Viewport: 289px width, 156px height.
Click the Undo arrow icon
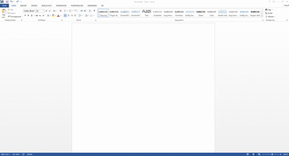pos(11,2)
